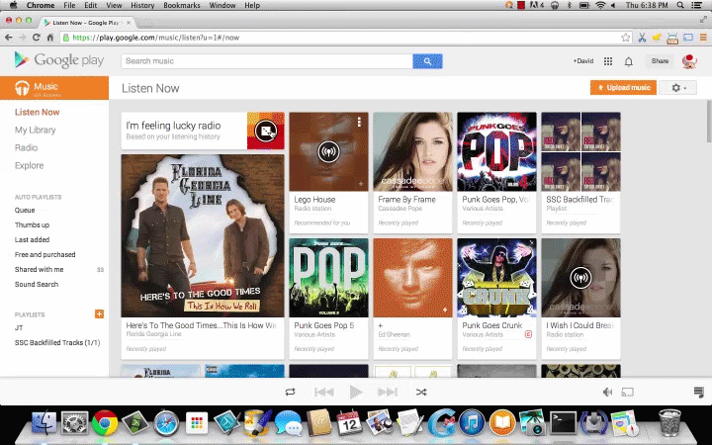Click the blue search magnifier button
712x445 pixels.
pyautogui.click(x=427, y=61)
